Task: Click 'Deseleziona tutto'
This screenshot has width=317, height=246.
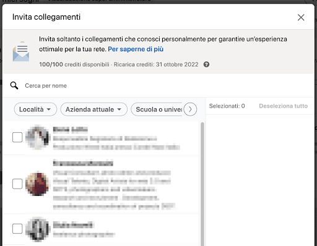Action: point(283,106)
